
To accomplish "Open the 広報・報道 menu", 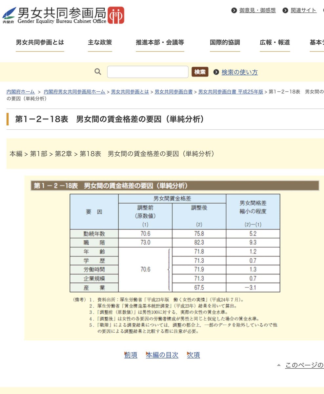I will pos(275,42).
